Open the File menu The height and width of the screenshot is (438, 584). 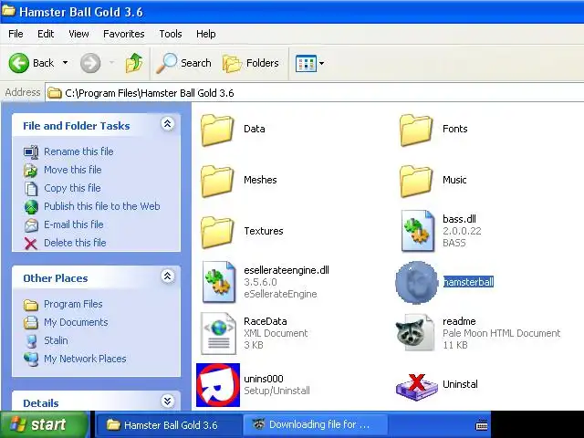pyautogui.click(x=16, y=34)
